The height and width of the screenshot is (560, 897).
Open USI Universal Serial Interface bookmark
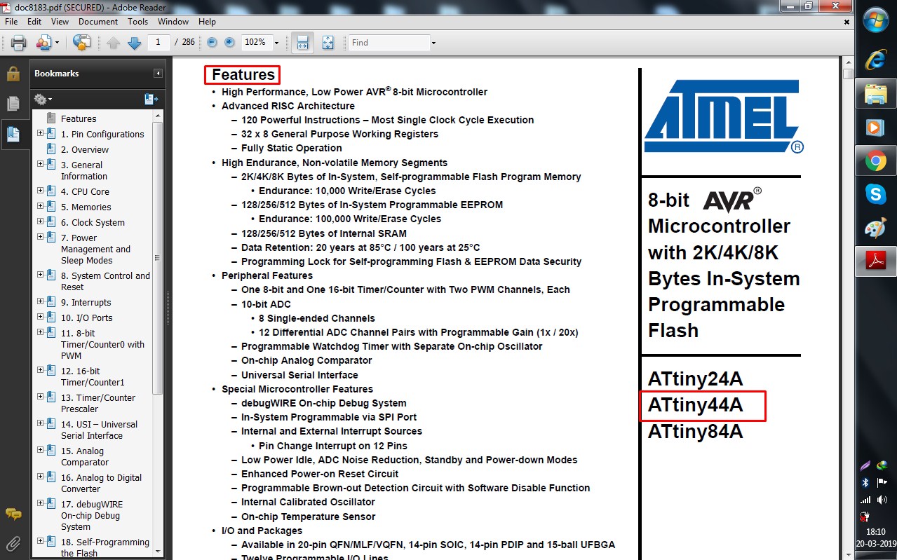click(99, 430)
